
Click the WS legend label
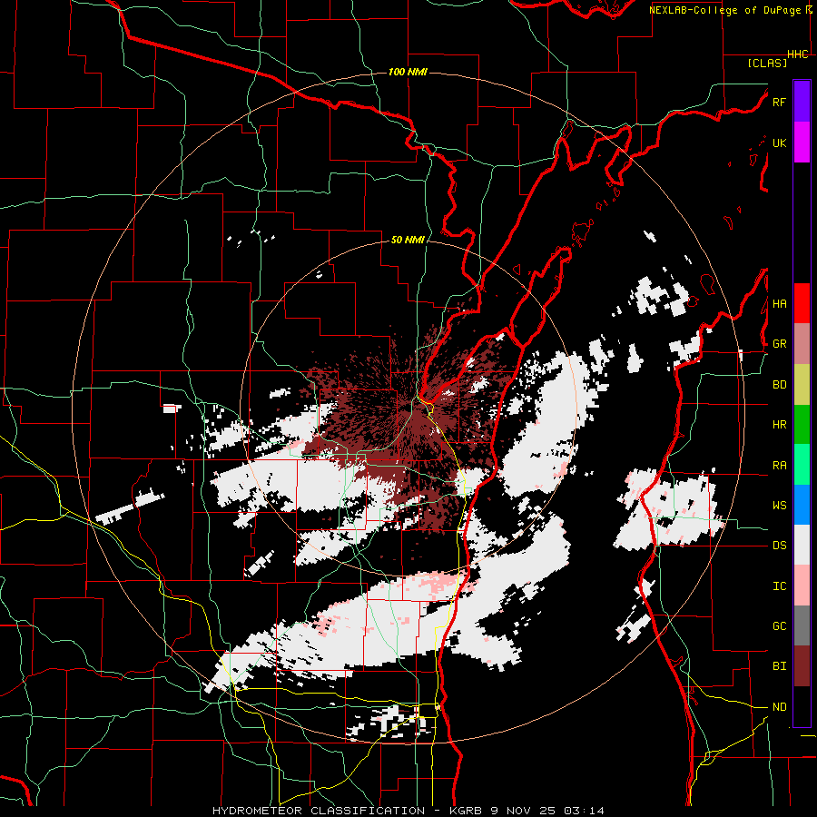pos(779,506)
